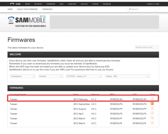Select the 2012 August firmware date cell
This screenshot has width=168, height=134.
(x=80, y=109)
